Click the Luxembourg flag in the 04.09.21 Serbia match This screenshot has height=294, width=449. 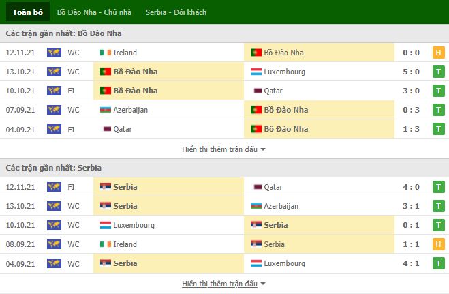(x=256, y=263)
